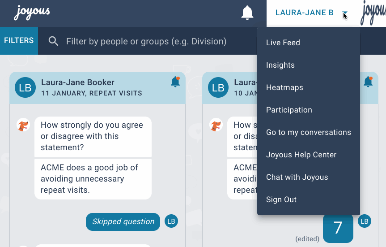This screenshot has width=386, height=247.
Task: Open the notifications bell in the top bar
Action: (247, 13)
